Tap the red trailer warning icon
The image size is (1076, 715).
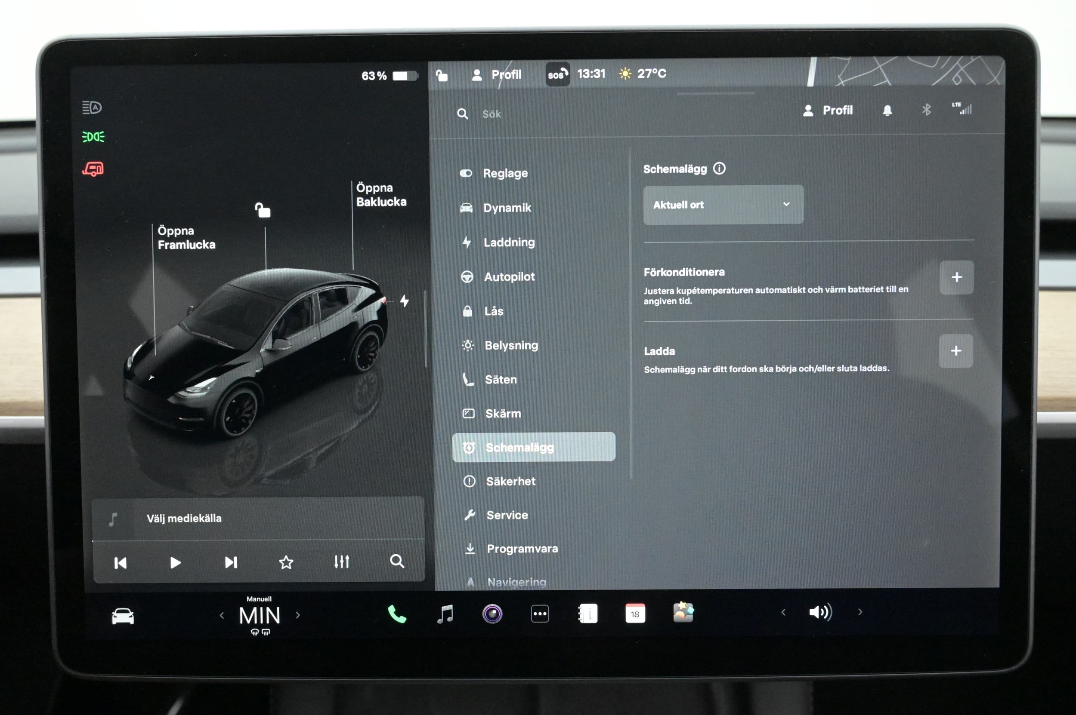coord(93,169)
